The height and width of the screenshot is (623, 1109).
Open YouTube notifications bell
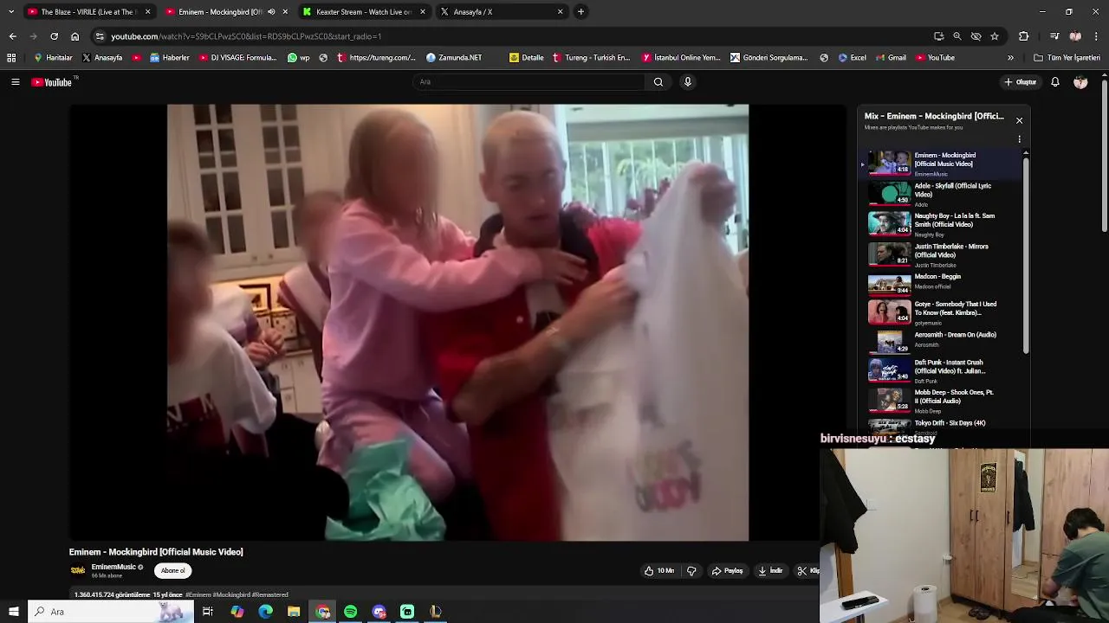click(1055, 82)
